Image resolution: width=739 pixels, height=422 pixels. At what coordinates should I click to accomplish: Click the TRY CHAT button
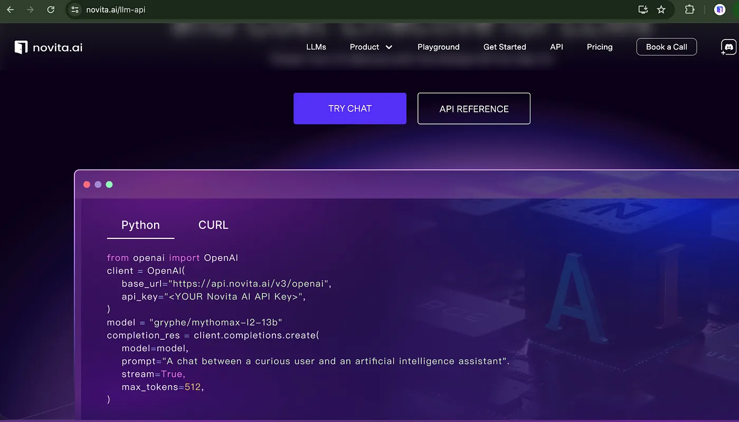[x=350, y=109]
